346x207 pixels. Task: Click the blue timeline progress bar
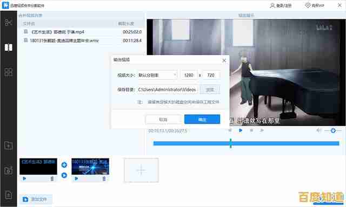coord(246,143)
